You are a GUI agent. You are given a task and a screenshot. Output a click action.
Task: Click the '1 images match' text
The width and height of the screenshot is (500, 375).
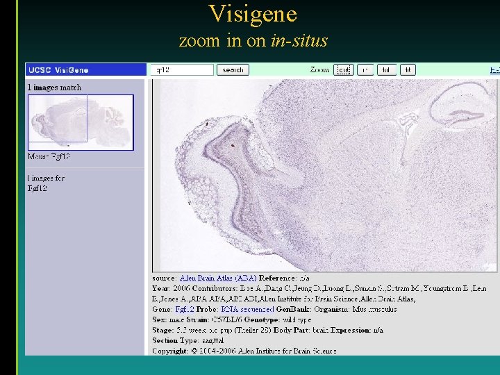pyautogui.click(x=54, y=87)
